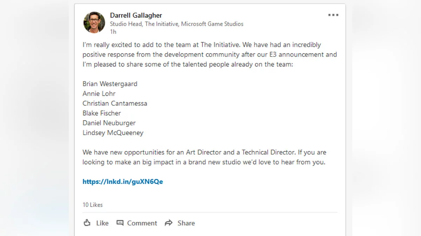Click the name Brian Westergaard

click(110, 84)
